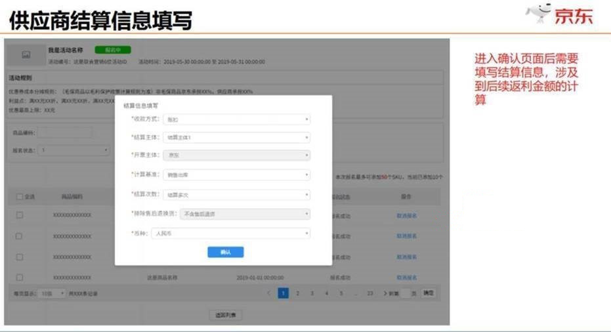Click the activity image placeholder icon
This screenshot has width=611, height=332.
coord(26,54)
